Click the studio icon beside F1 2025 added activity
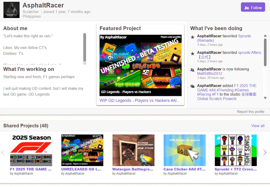 pos(192,86)
